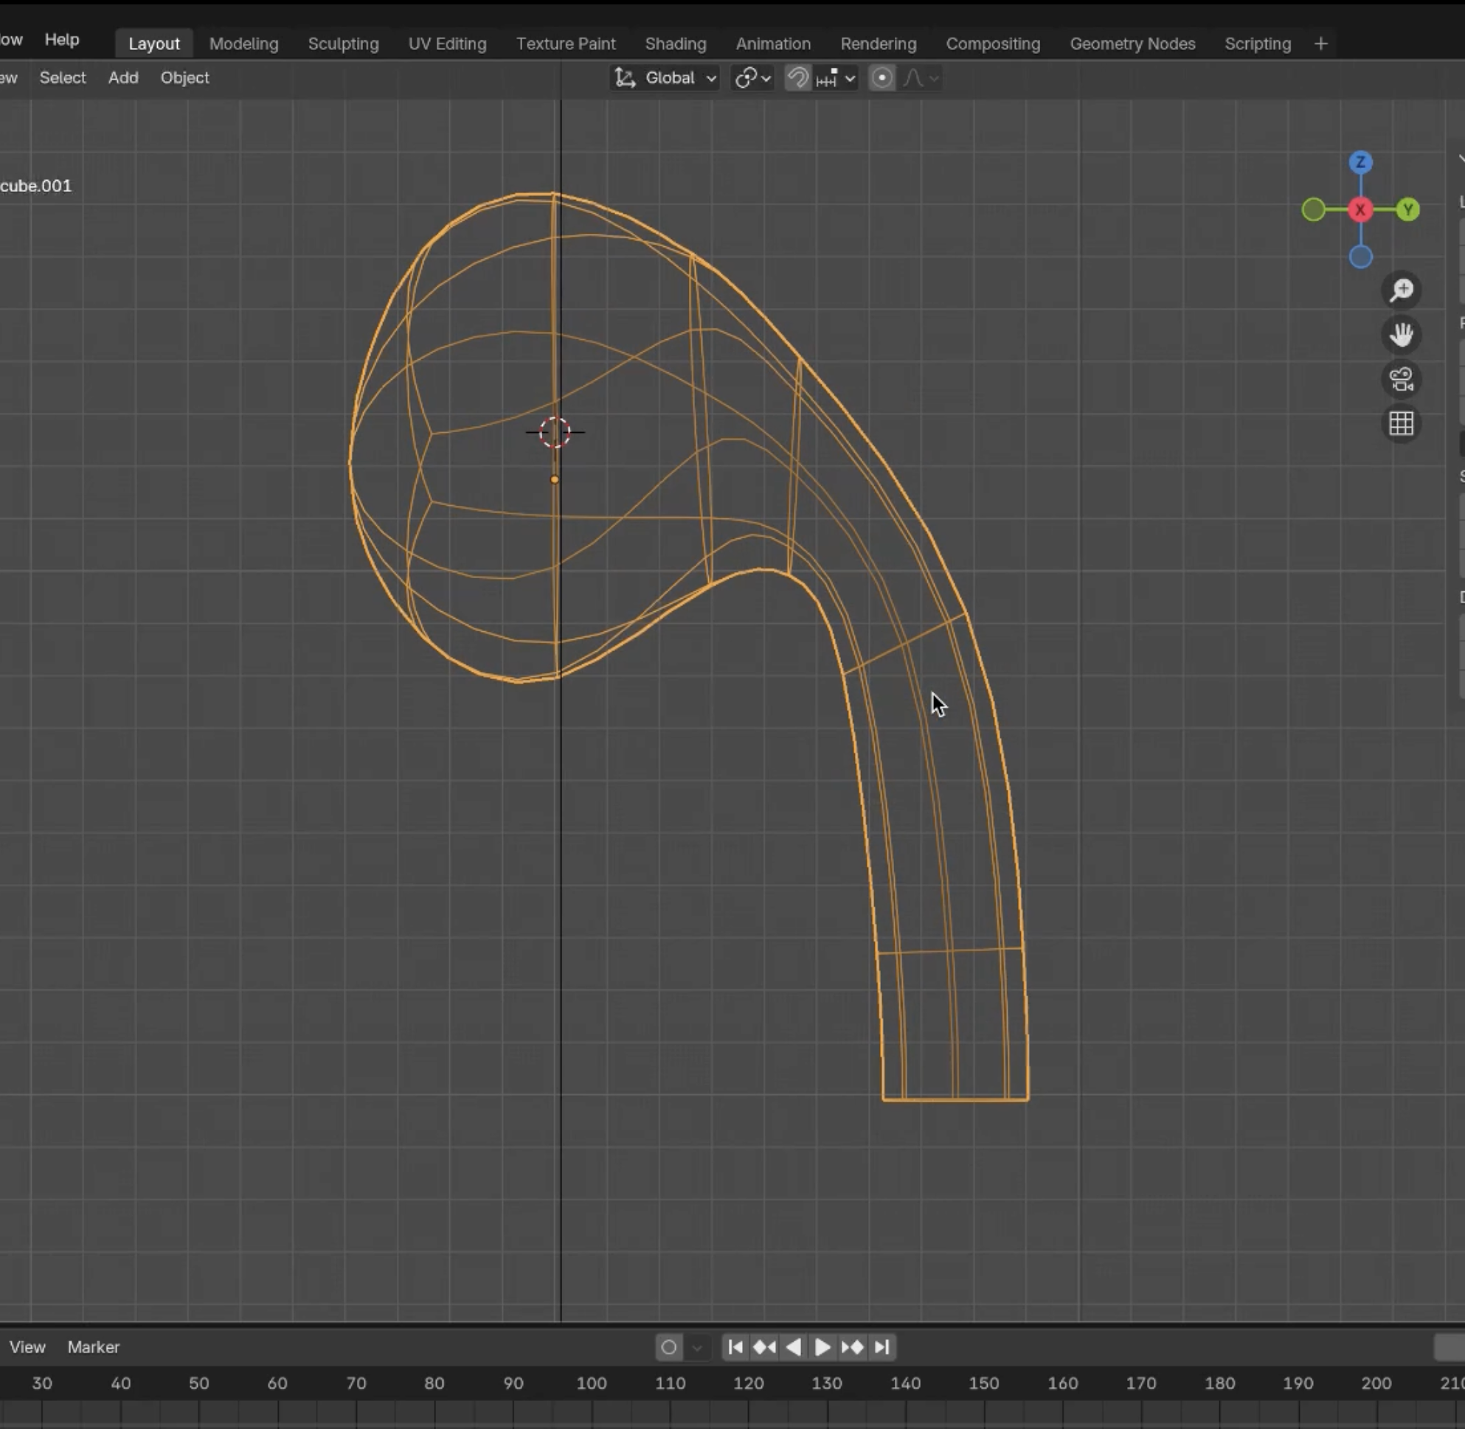Open the Add menu
Image resolution: width=1465 pixels, height=1429 pixels.
click(123, 77)
